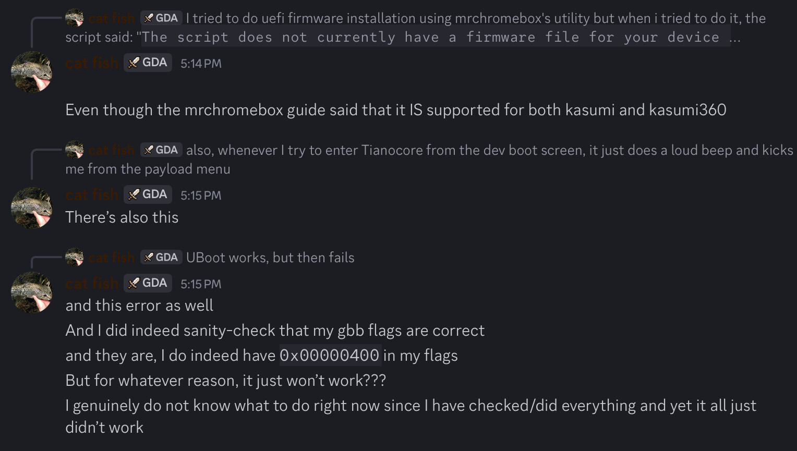Click the 5:15 PM timestamp above "There's also this"

click(201, 196)
